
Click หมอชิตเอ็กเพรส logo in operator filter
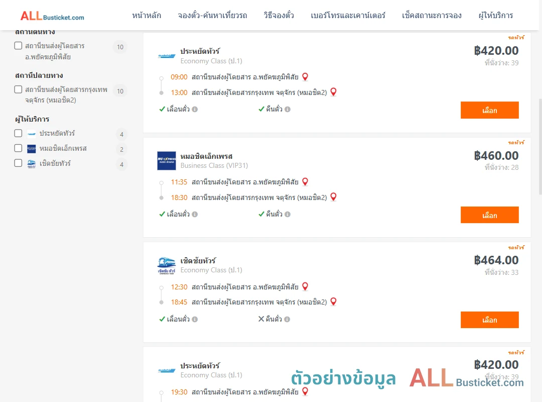(32, 149)
